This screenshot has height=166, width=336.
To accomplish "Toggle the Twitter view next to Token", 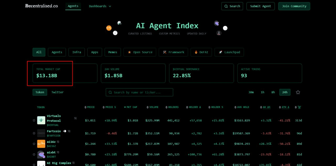I will pyautogui.click(x=57, y=92).
